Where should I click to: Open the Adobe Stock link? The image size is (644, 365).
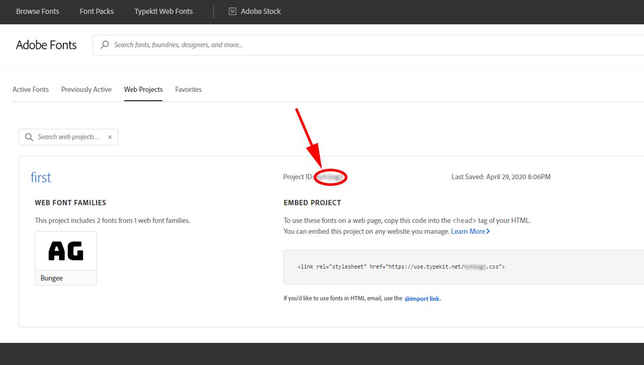click(x=261, y=11)
